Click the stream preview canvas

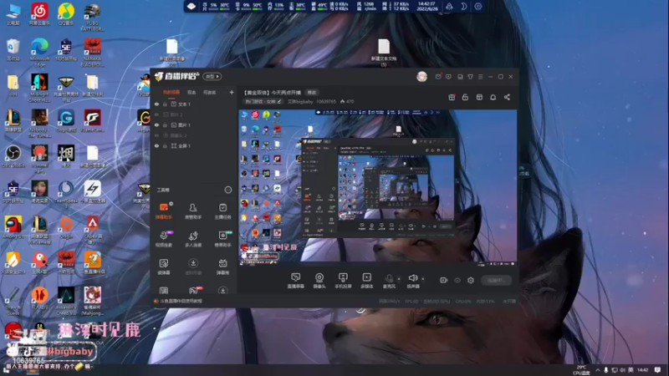coord(378,188)
